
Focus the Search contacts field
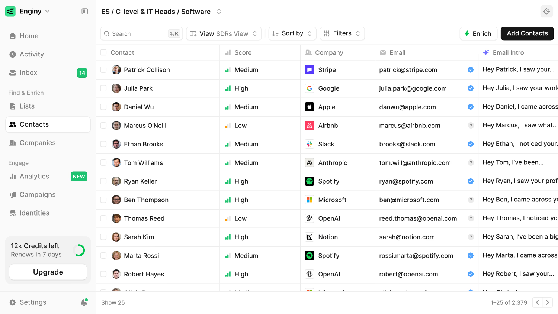point(141,34)
